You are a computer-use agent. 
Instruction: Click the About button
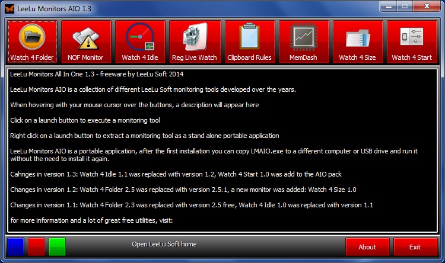367,247
